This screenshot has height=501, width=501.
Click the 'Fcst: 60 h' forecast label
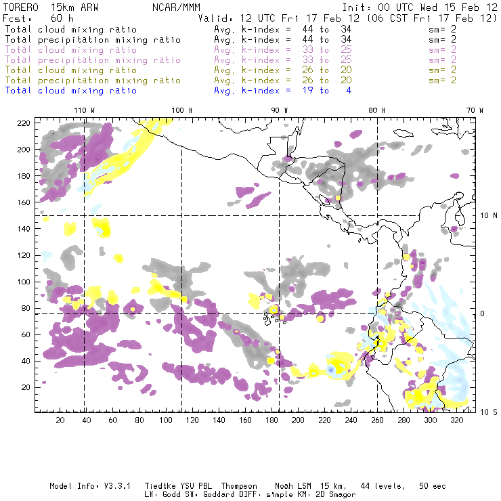[39, 18]
